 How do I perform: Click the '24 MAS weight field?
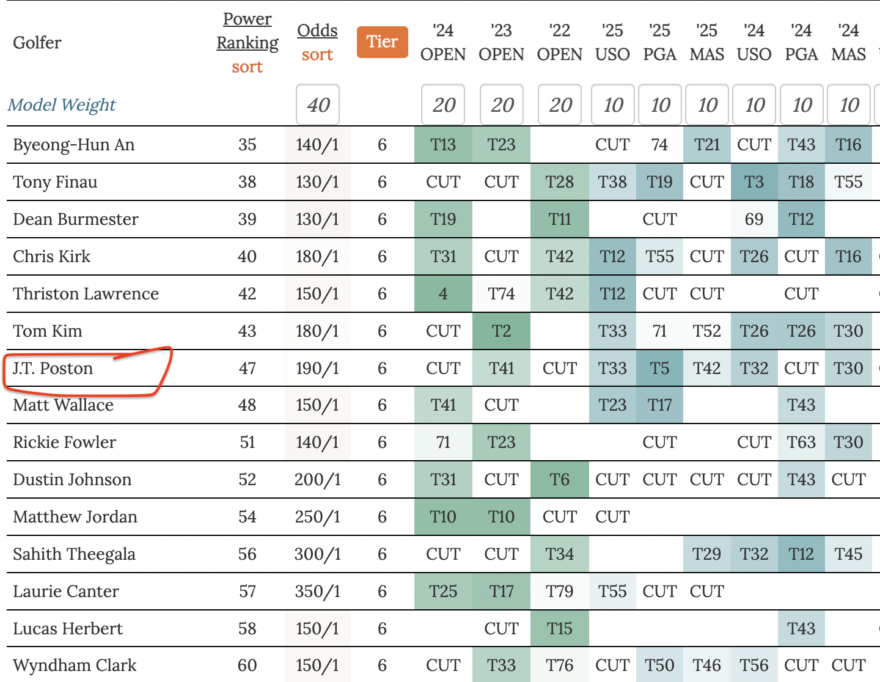coord(849,105)
